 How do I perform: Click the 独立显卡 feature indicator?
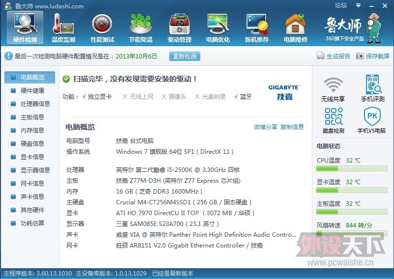97,97
